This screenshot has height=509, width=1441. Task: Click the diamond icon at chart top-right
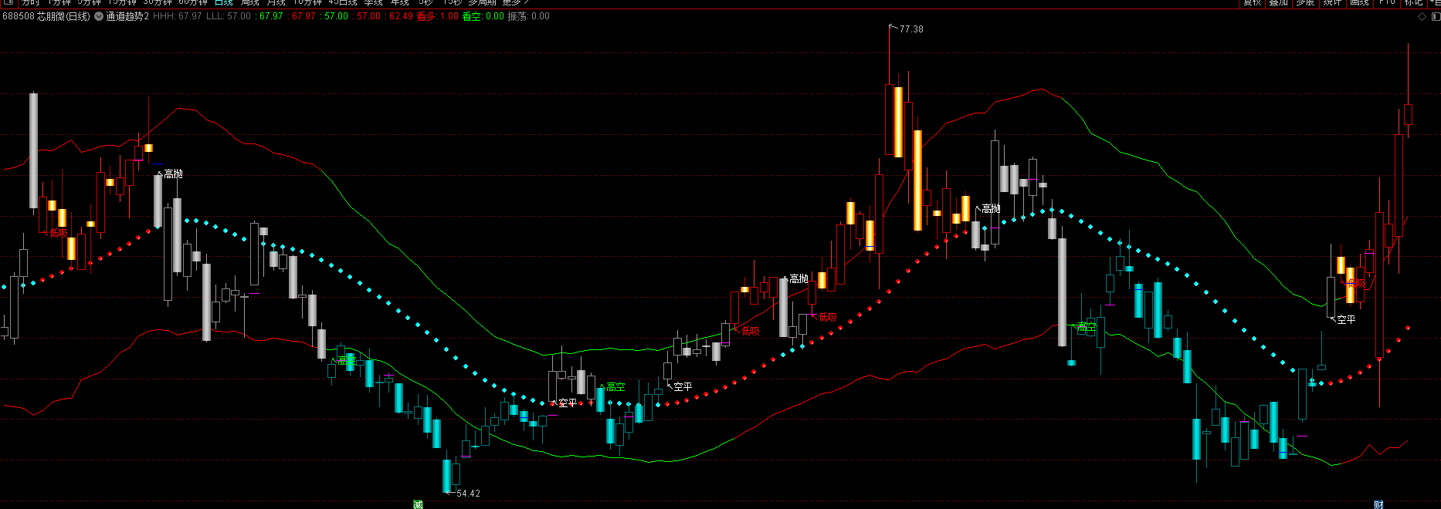[1422, 16]
